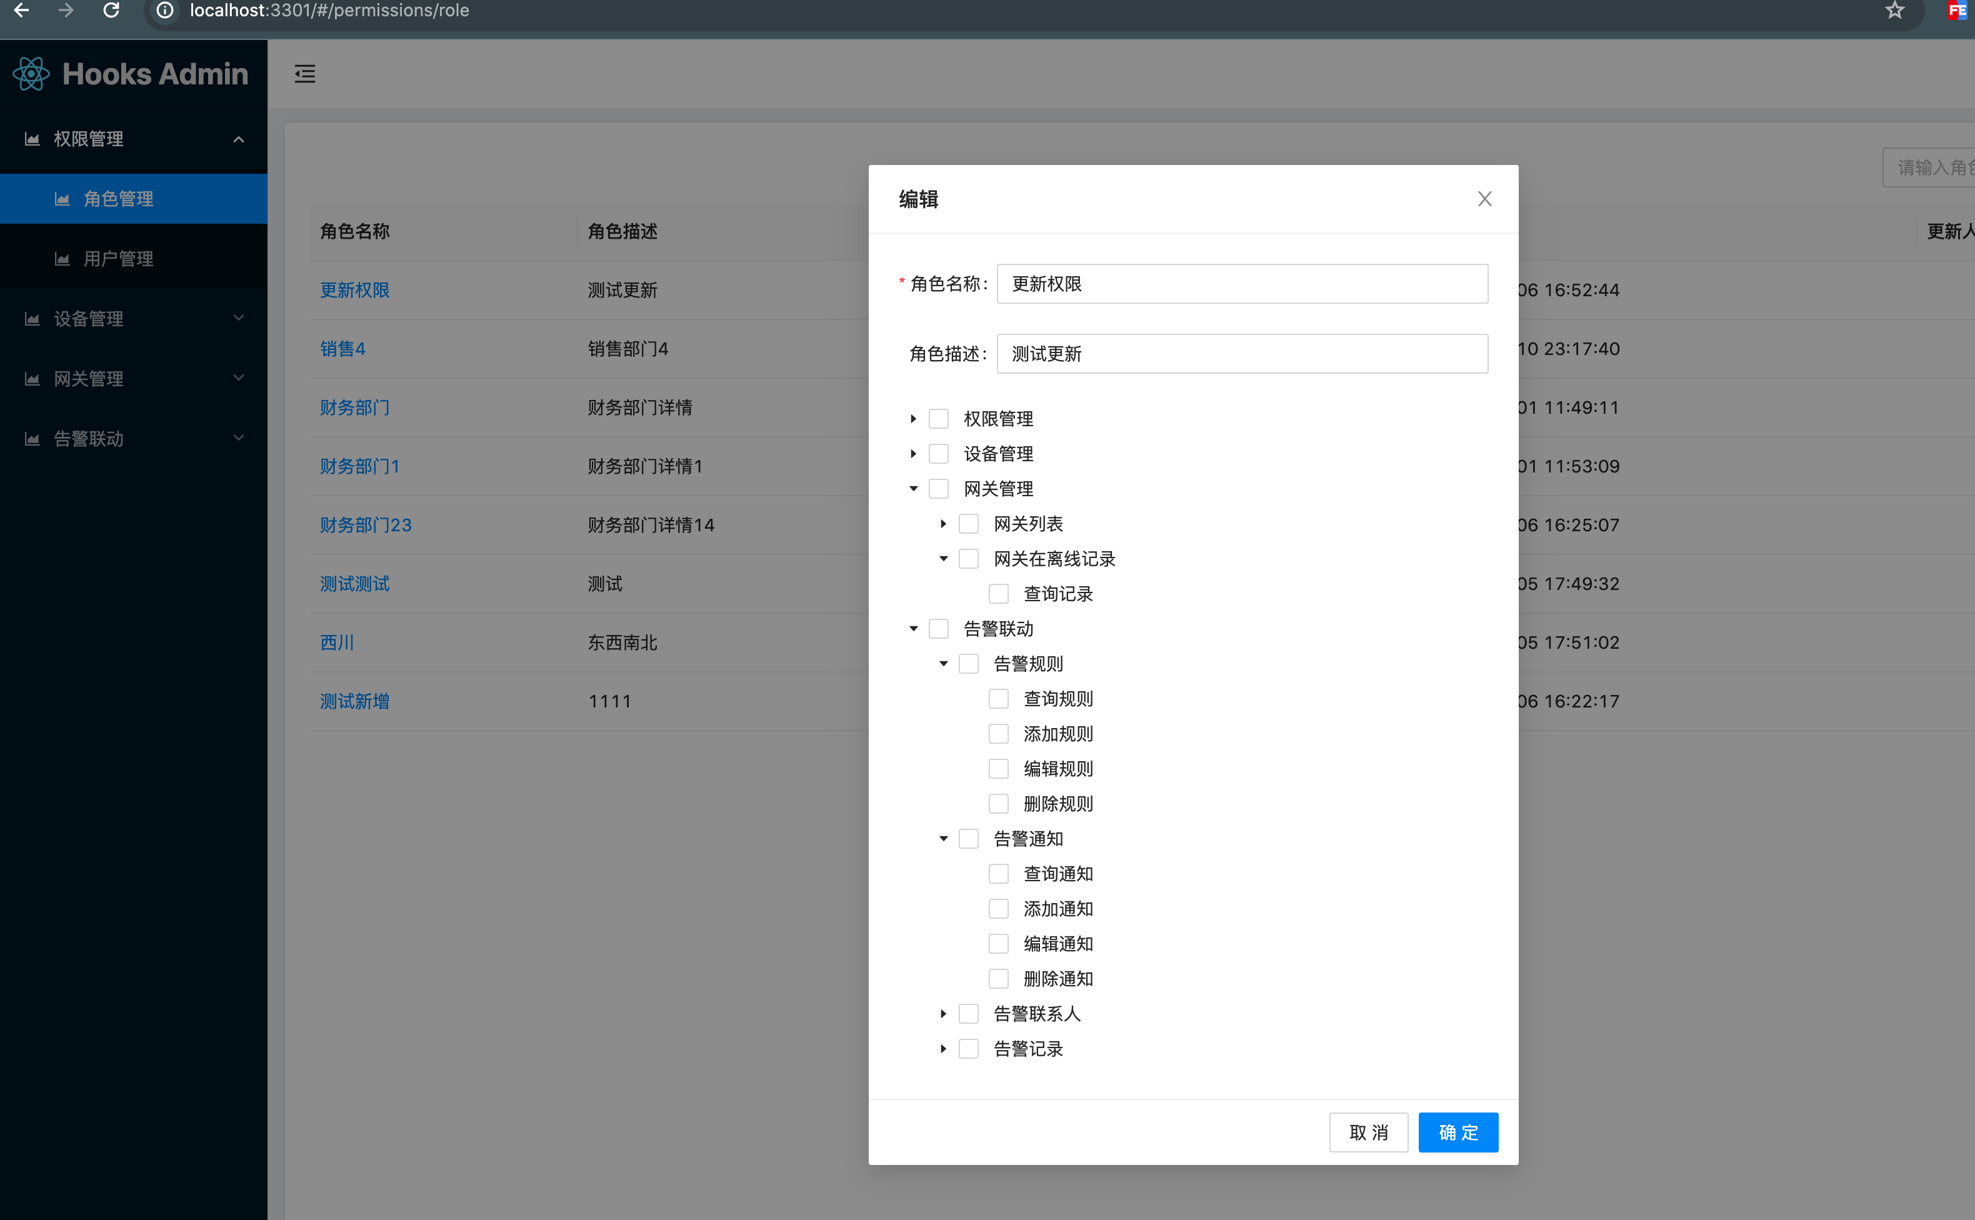Confirm edits with the 确定 button

tap(1458, 1132)
